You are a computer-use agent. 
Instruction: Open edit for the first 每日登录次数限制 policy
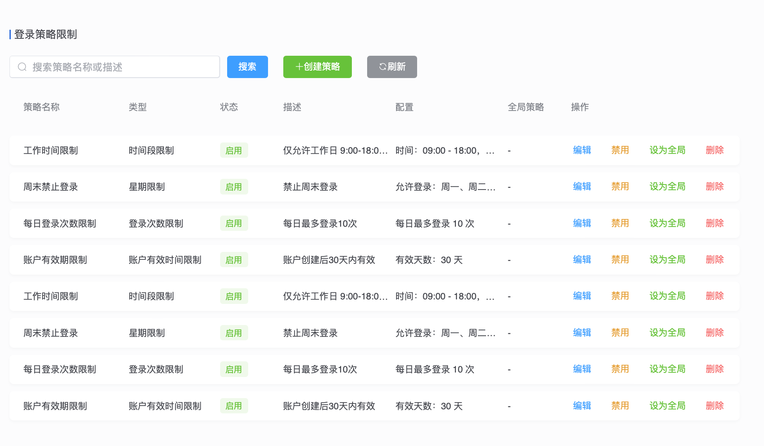pyautogui.click(x=582, y=223)
